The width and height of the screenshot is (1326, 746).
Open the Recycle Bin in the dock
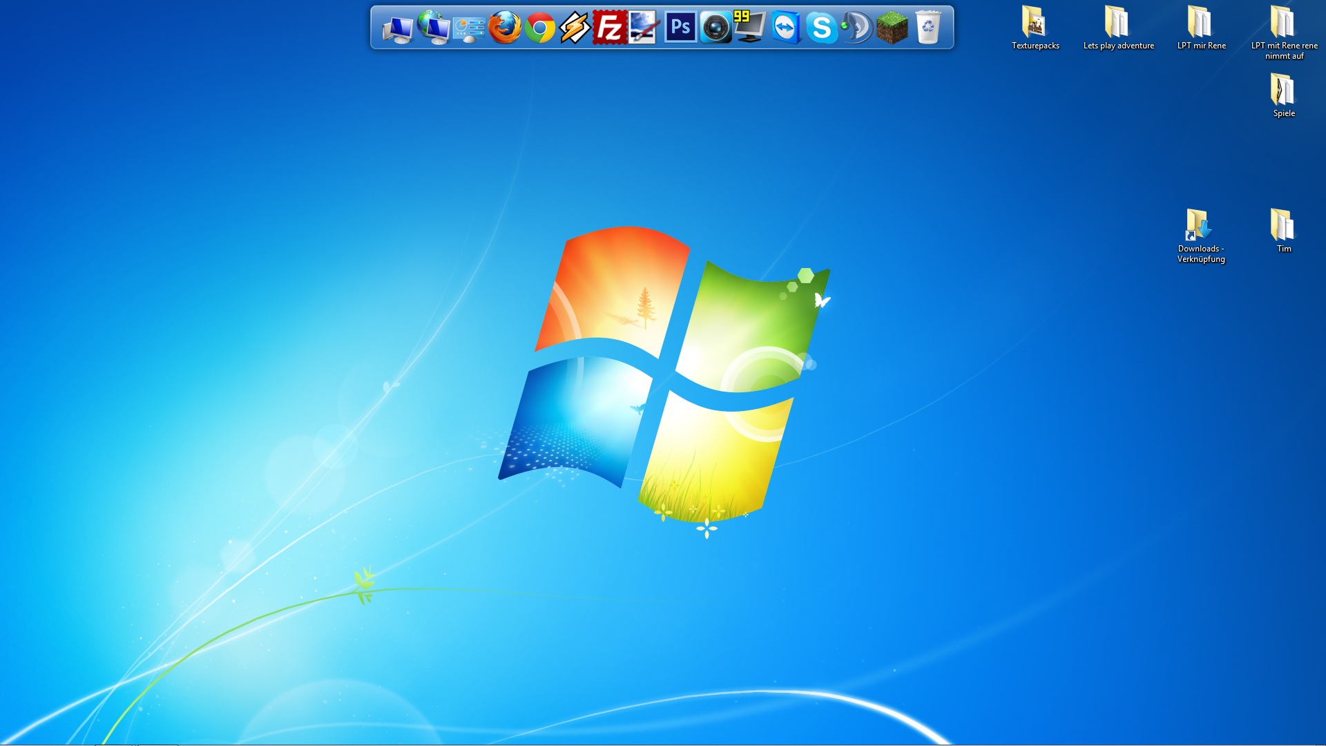(x=928, y=28)
